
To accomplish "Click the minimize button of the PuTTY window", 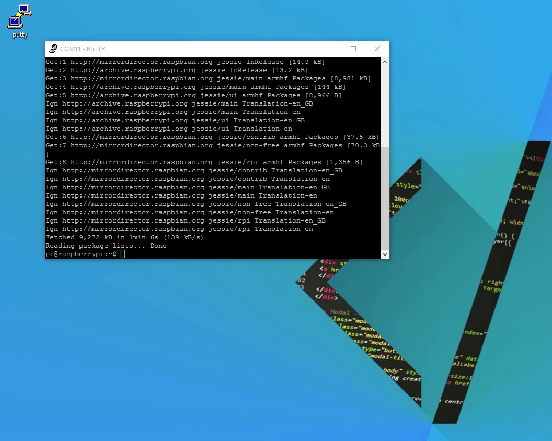I will coord(330,49).
